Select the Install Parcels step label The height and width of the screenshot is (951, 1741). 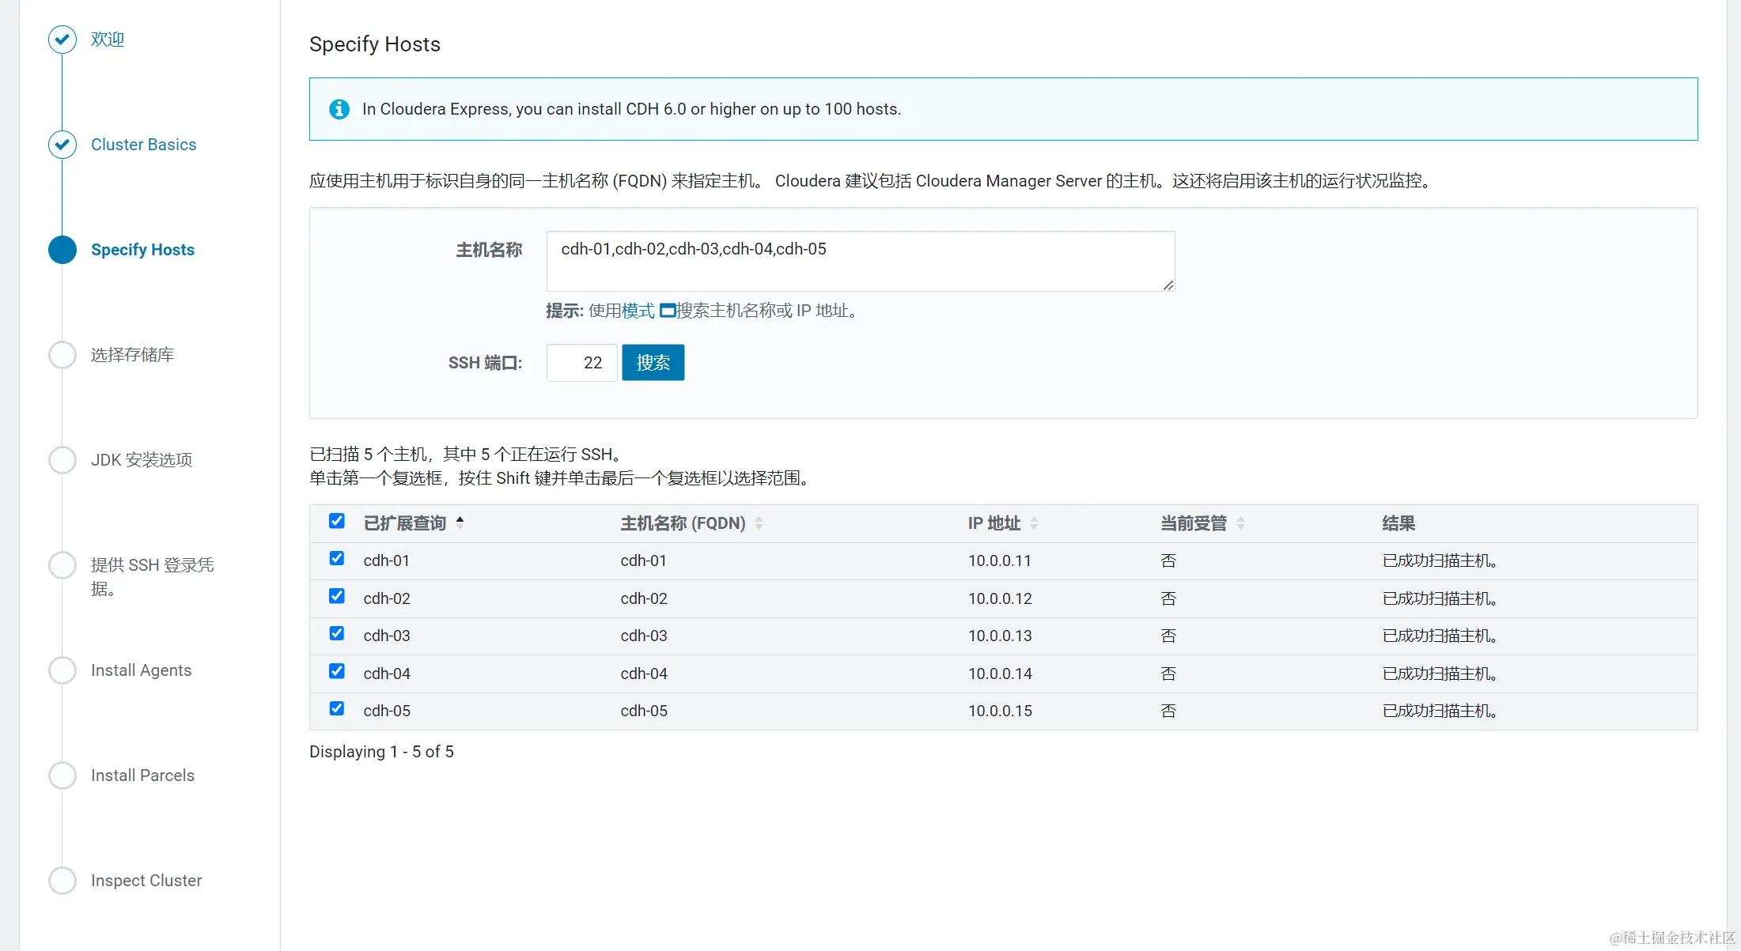(142, 776)
